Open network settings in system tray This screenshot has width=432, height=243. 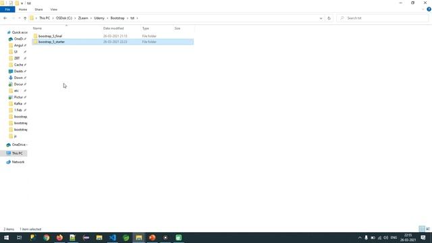[x=379, y=238]
